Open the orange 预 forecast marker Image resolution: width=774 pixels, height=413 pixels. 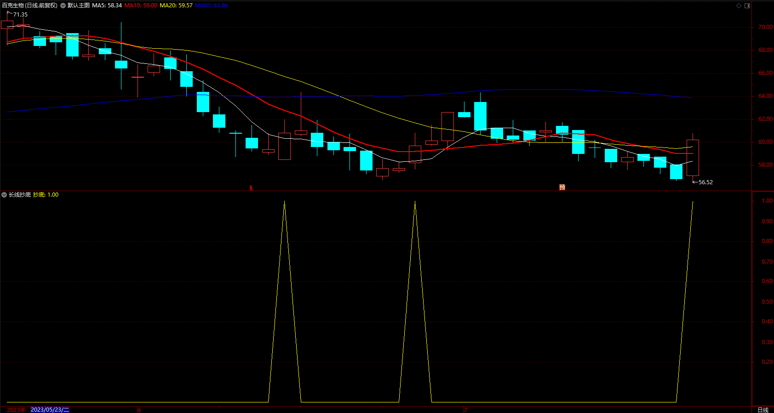point(562,187)
